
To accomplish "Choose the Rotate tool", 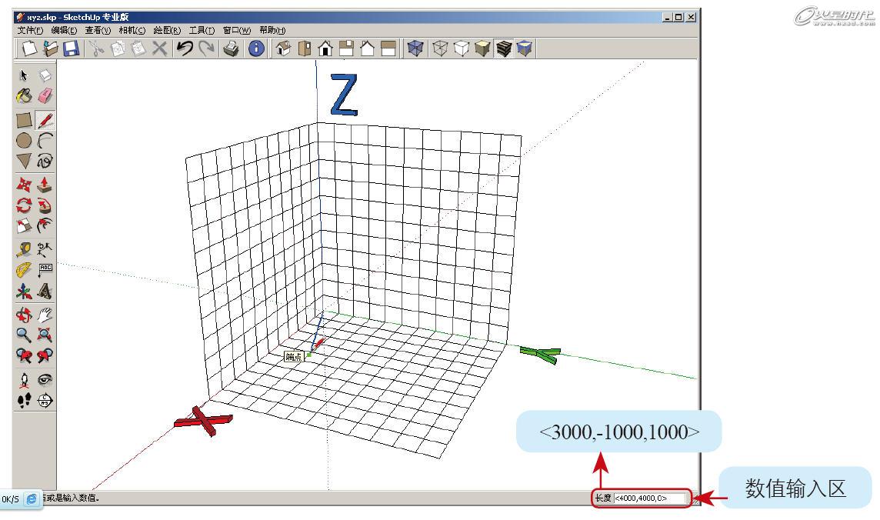I will [24, 205].
